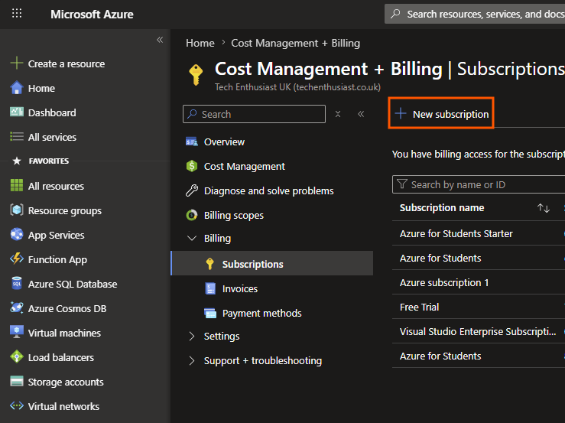Clear the blade menu search with X
565x423 pixels.
[x=338, y=114]
